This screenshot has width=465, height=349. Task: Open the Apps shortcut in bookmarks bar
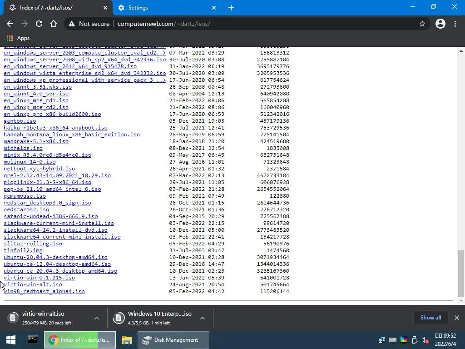pyautogui.click(x=18, y=38)
